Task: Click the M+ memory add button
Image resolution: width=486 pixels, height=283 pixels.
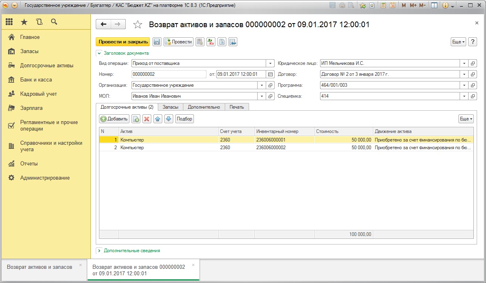Action: 413,5
